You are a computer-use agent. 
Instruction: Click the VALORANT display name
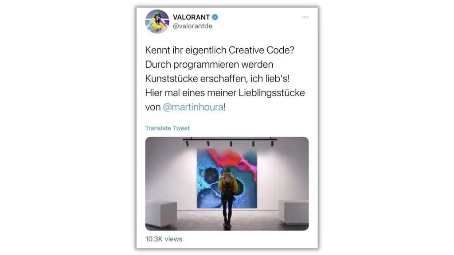tap(191, 17)
